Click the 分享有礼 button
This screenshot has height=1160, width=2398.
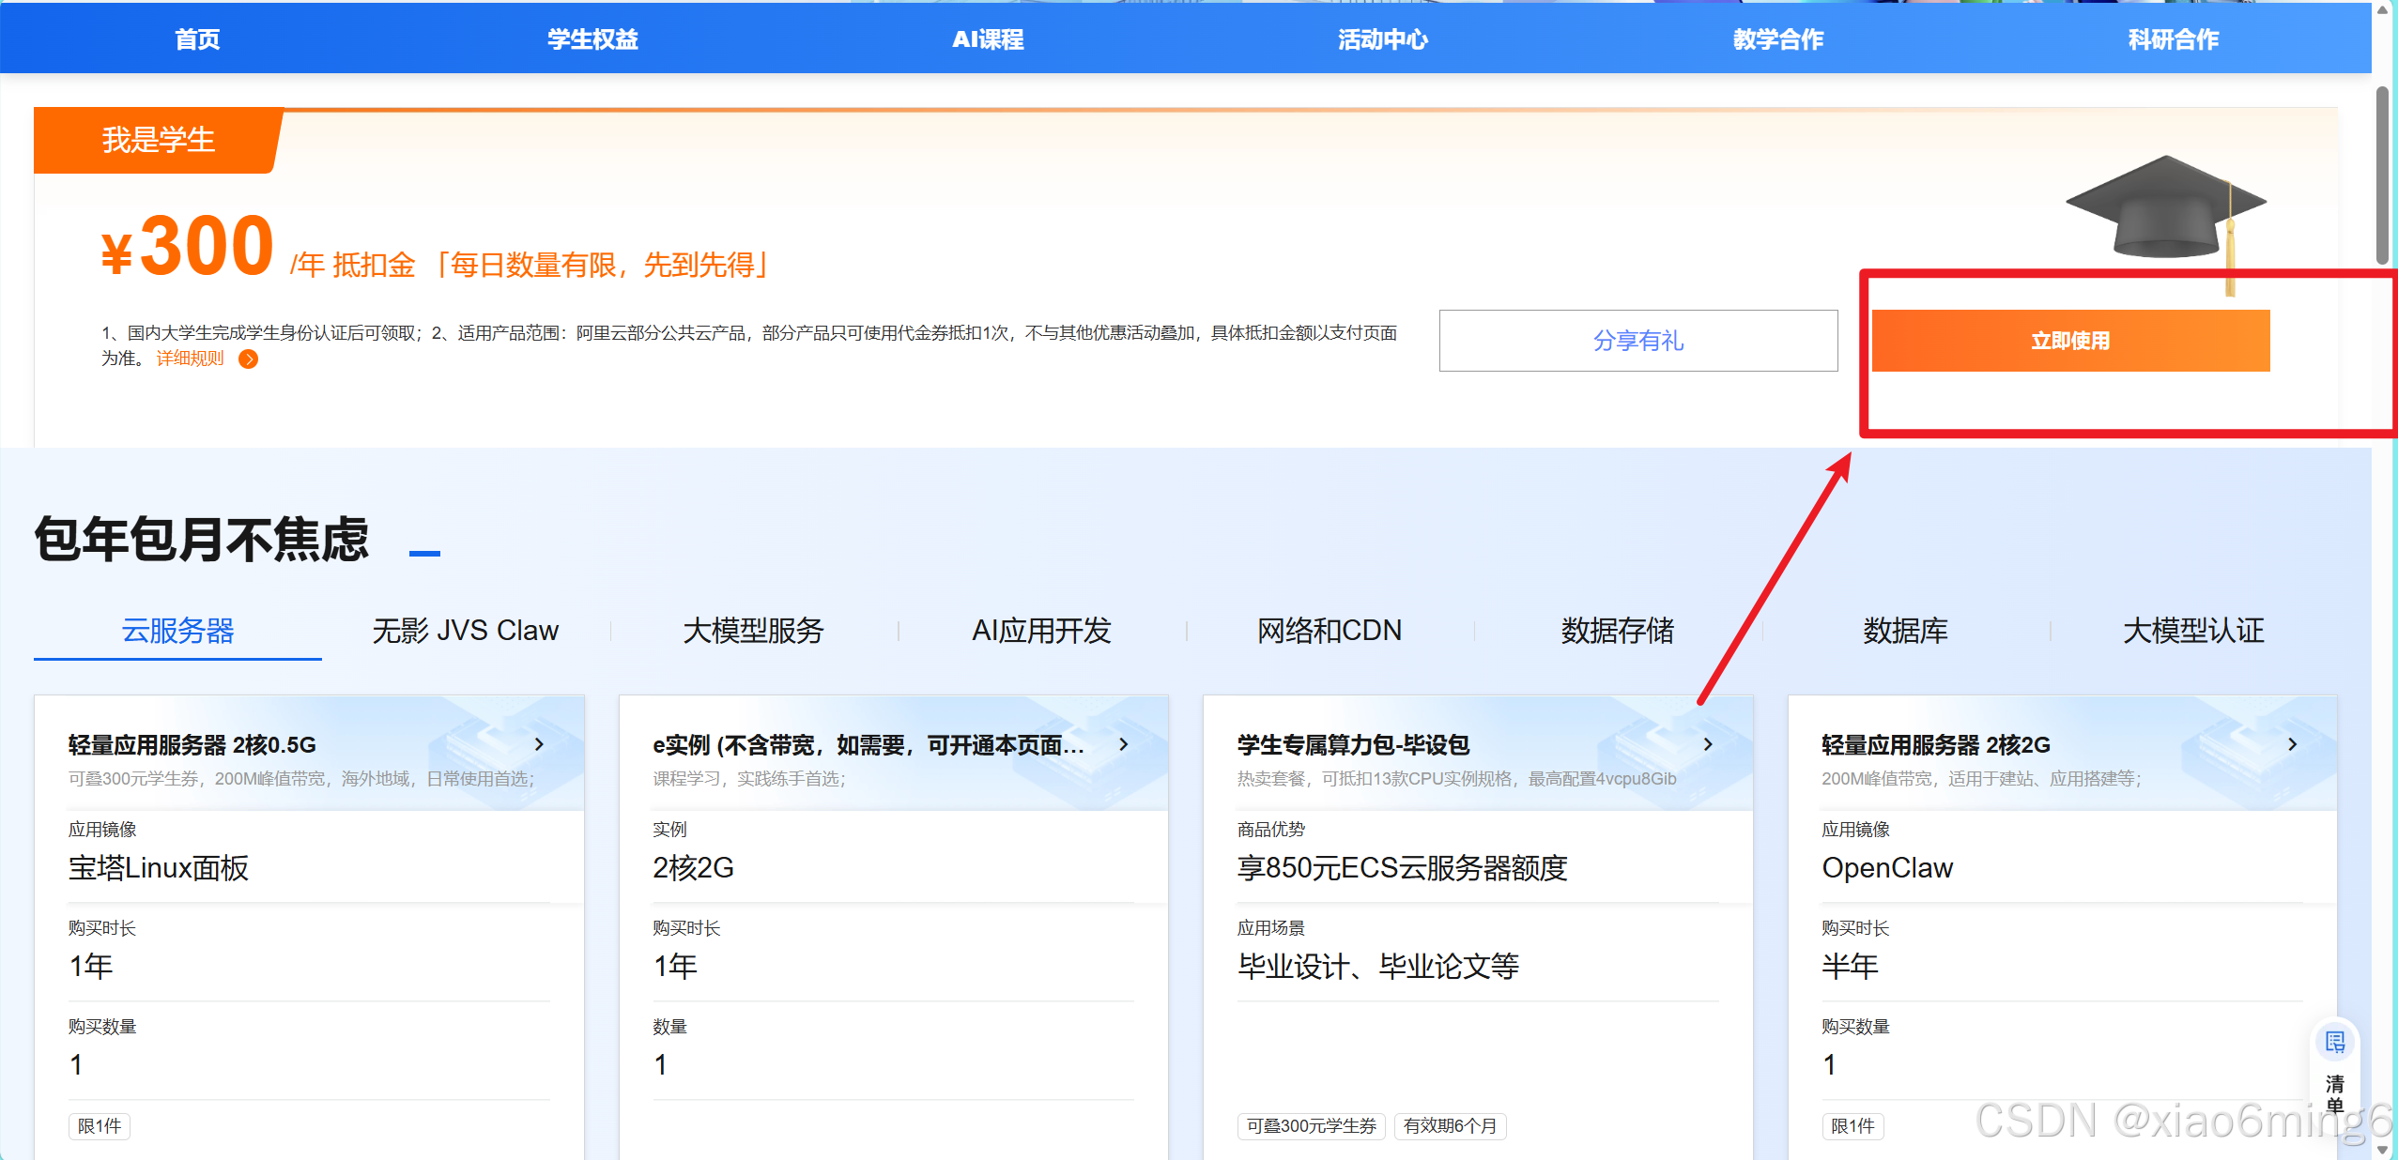[1638, 341]
